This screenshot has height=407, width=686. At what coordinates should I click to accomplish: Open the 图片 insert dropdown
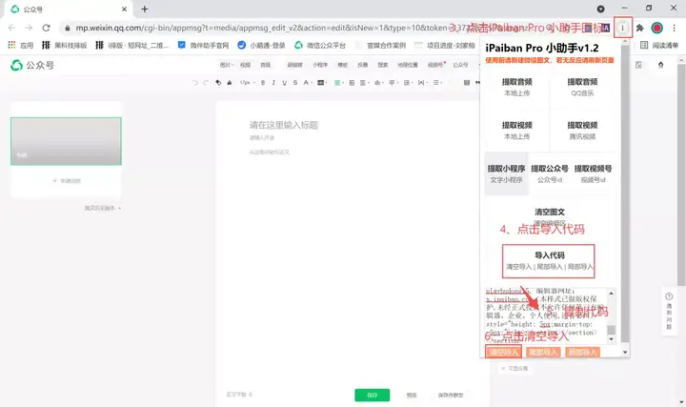(x=226, y=65)
